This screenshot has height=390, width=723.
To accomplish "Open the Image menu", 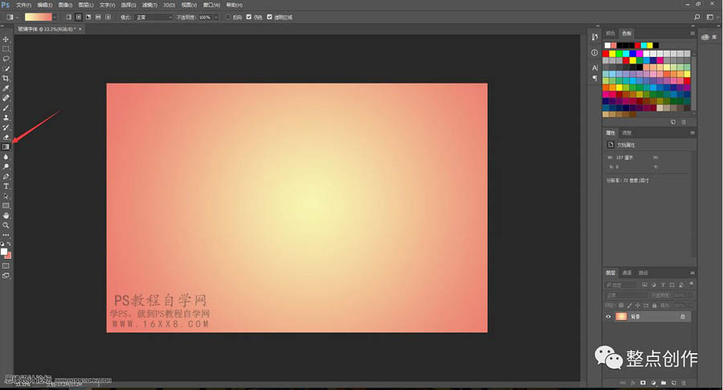I will coord(65,5).
